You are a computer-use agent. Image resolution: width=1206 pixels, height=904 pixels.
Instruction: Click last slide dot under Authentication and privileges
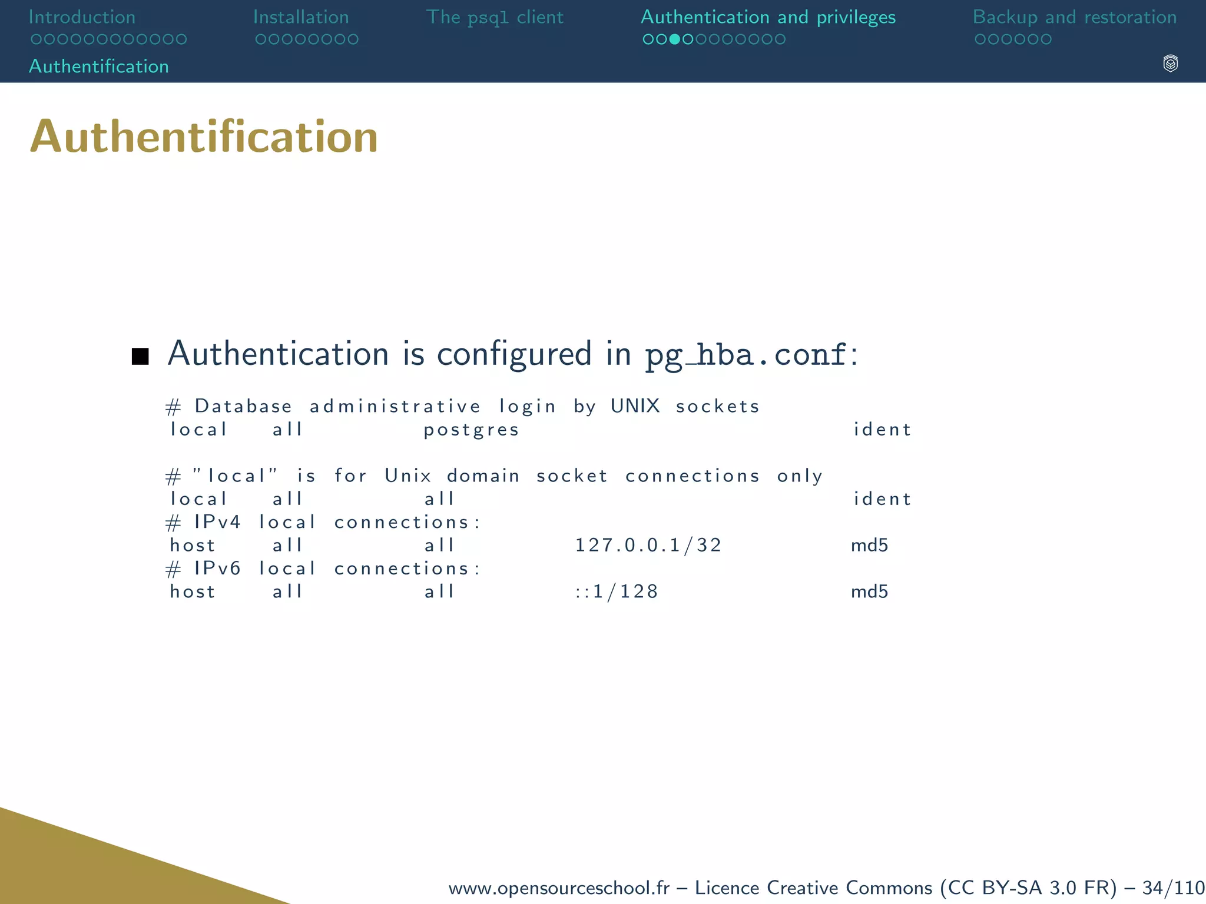pos(780,39)
